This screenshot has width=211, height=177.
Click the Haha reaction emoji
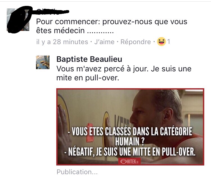point(161,42)
